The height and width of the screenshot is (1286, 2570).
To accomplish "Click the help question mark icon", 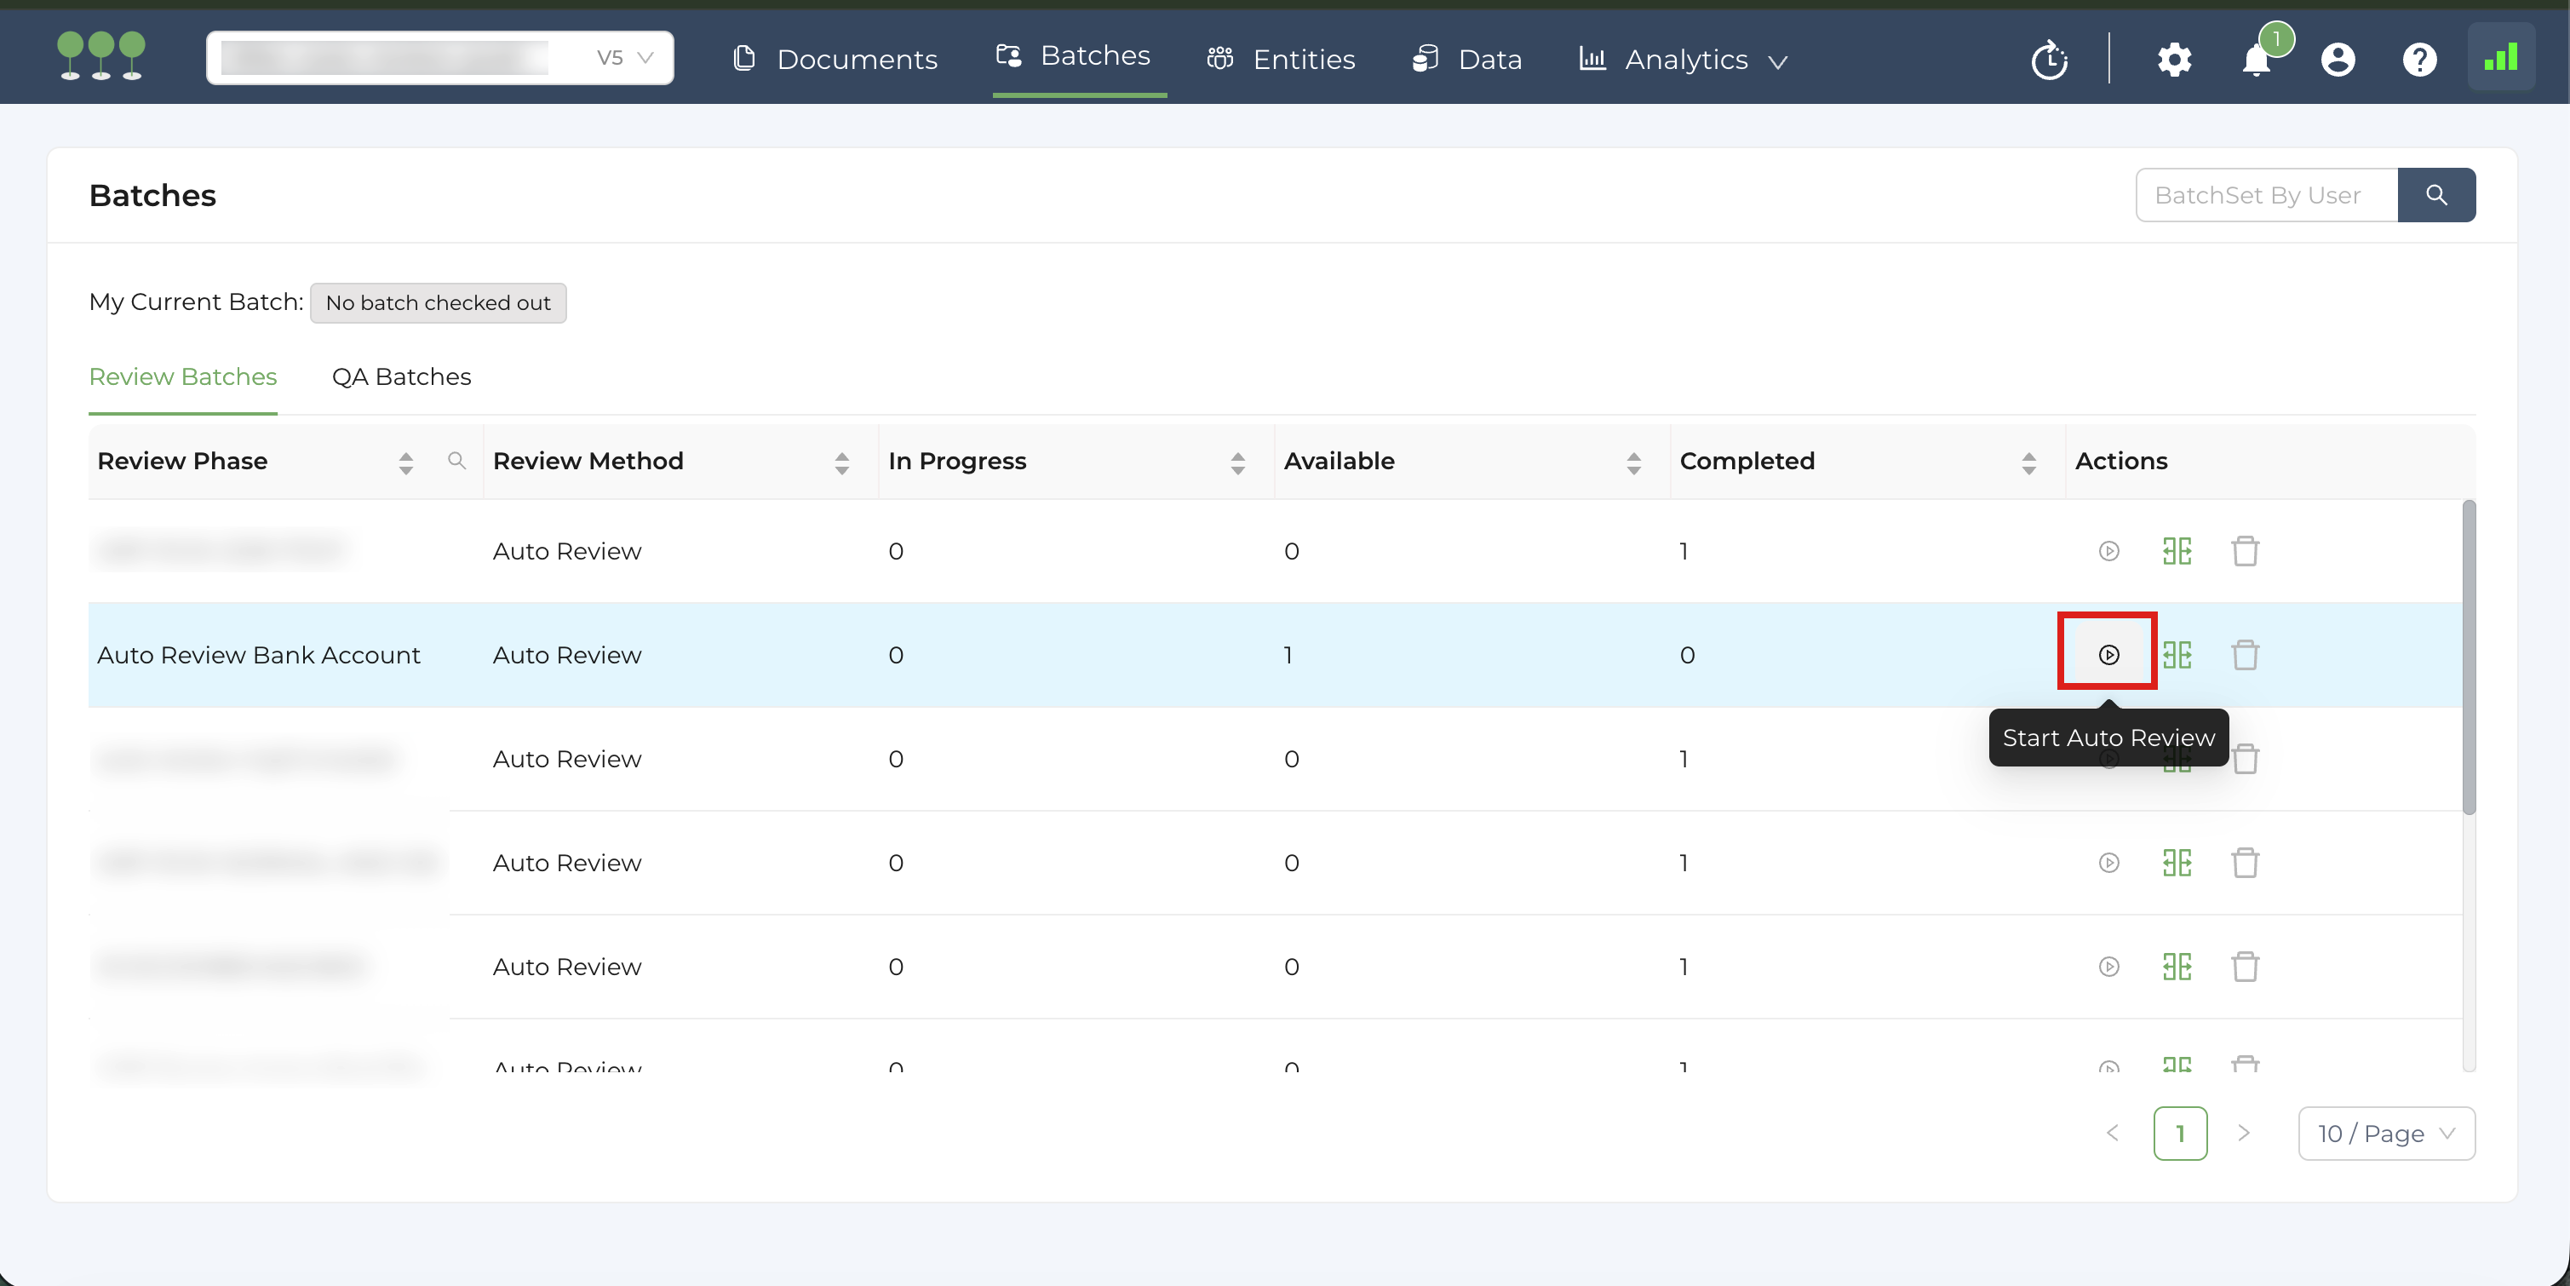I will (x=2419, y=60).
